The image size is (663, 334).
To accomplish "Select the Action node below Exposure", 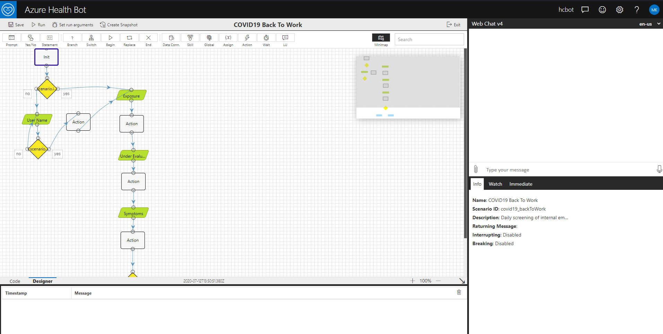I will point(132,124).
